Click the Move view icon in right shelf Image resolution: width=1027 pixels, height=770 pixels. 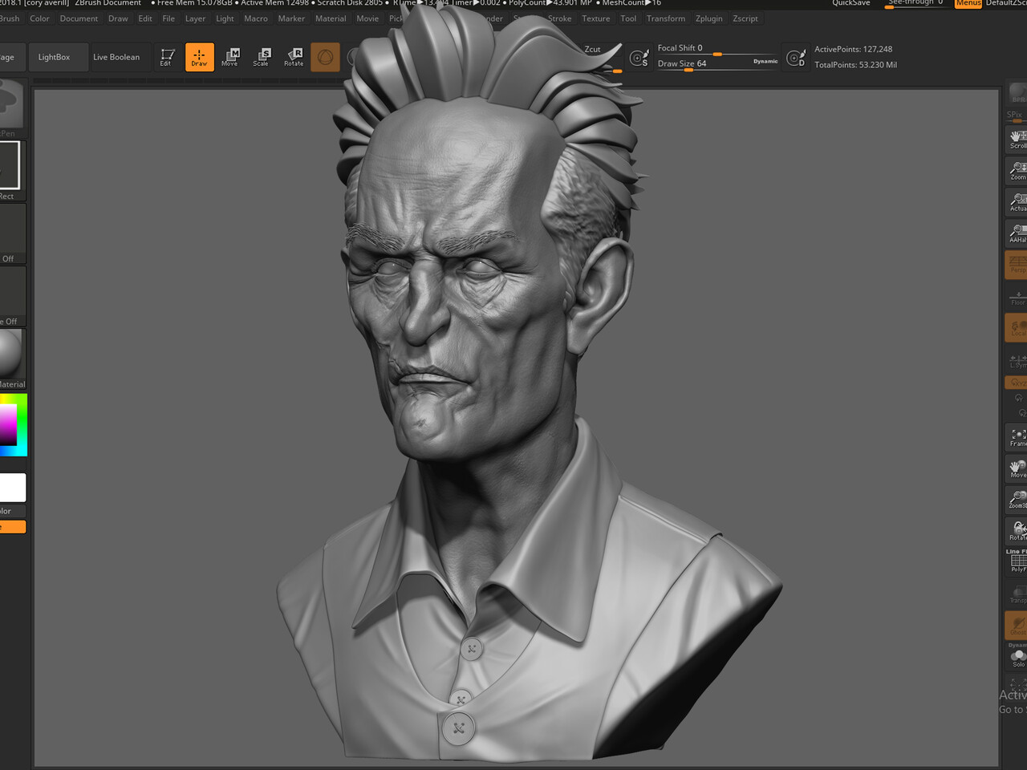coord(1017,468)
